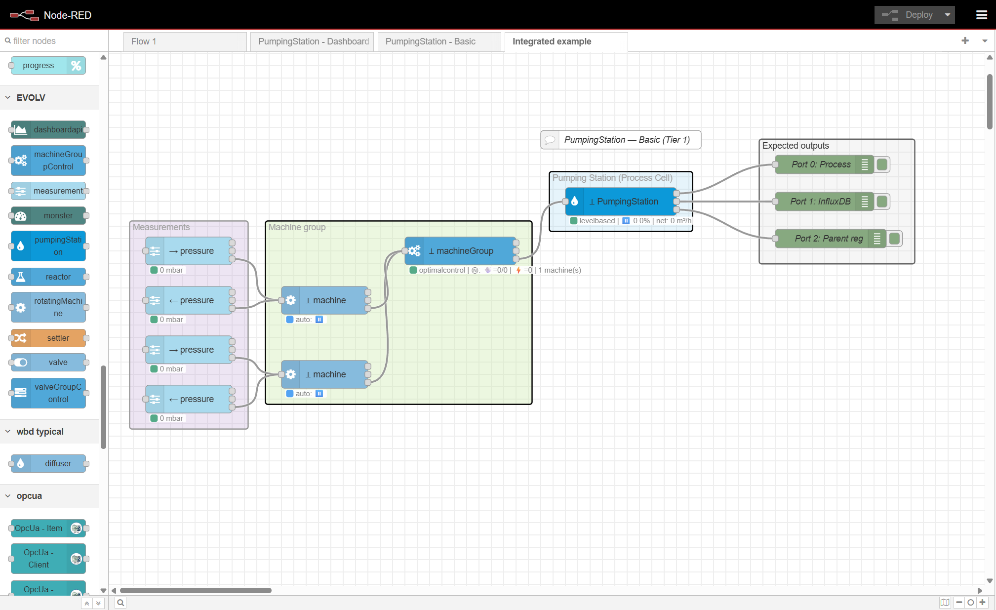Zoom out the canvas
Screen dimensions: 996x610
pyautogui.click(x=959, y=603)
